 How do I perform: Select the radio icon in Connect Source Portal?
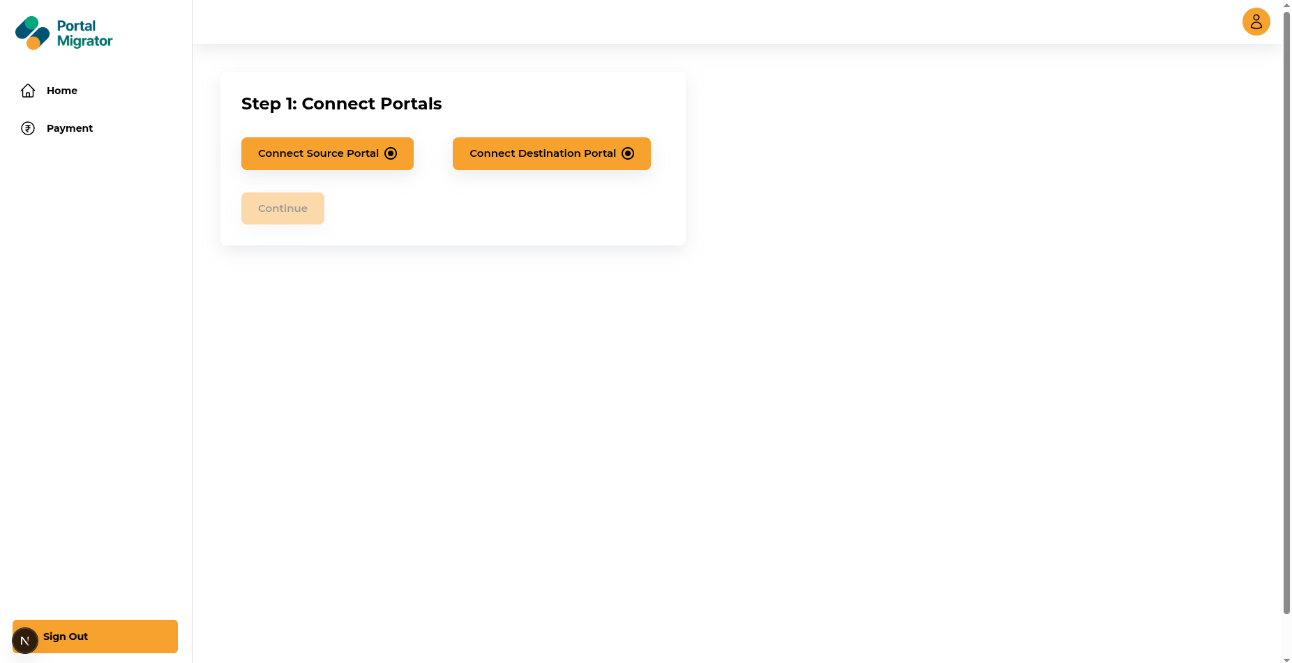391,153
